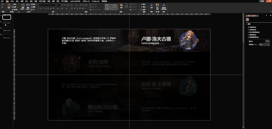Select the Format Painter brush
This screenshot has width=272, height=129.
pyautogui.click(x=13, y=10)
